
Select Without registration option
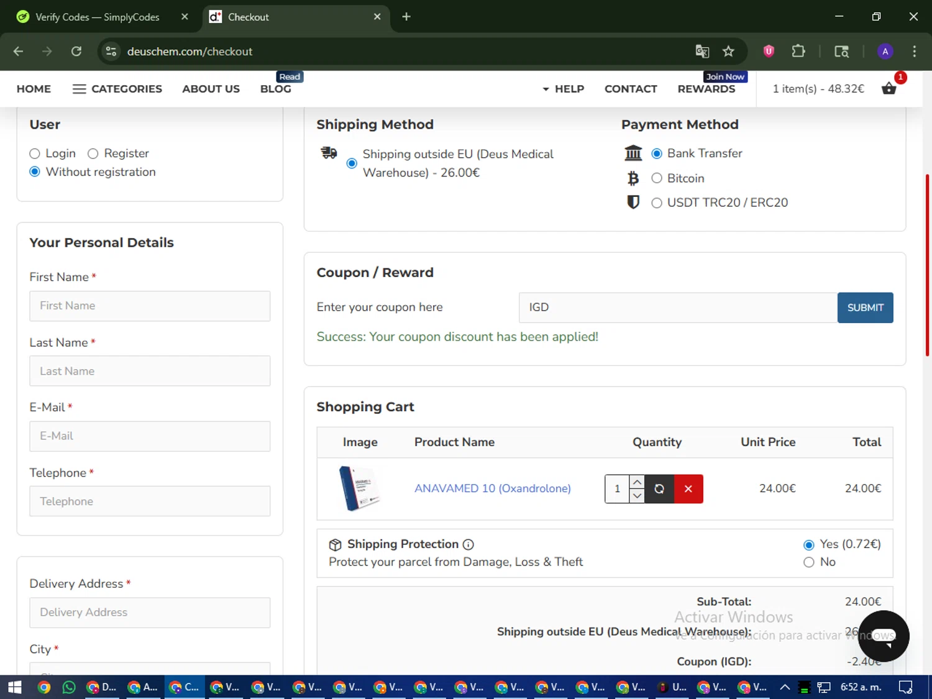[x=35, y=172]
